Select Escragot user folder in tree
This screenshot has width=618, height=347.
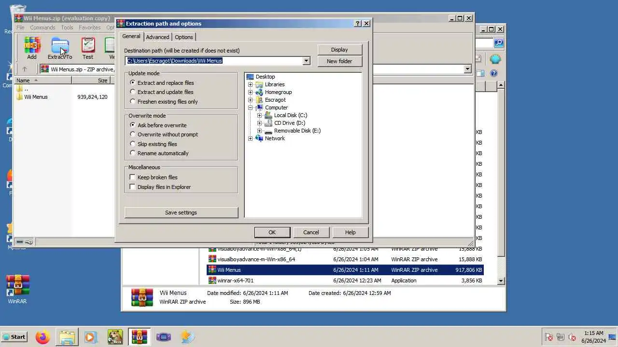(275, 100)
